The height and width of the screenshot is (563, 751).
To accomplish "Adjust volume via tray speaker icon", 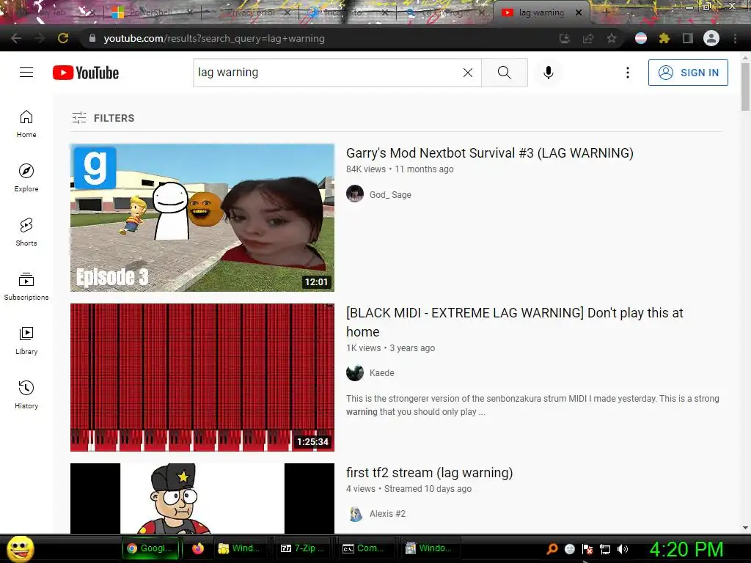I will pos(622,549).
